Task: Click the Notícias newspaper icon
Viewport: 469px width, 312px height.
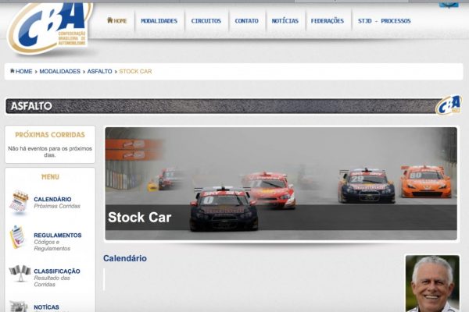Action: click(19, 307)
